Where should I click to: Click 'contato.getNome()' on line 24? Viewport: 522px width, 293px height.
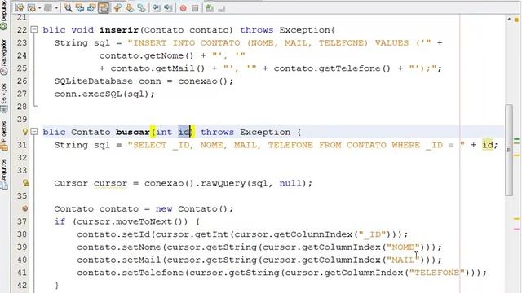pos(146,55)
